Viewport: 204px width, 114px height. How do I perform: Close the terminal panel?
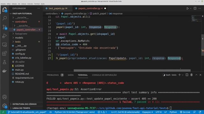point(200,75)
